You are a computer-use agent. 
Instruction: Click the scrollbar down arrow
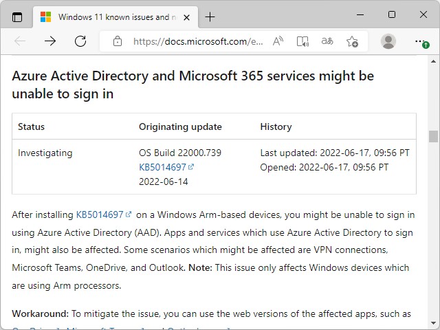[433, 324]
